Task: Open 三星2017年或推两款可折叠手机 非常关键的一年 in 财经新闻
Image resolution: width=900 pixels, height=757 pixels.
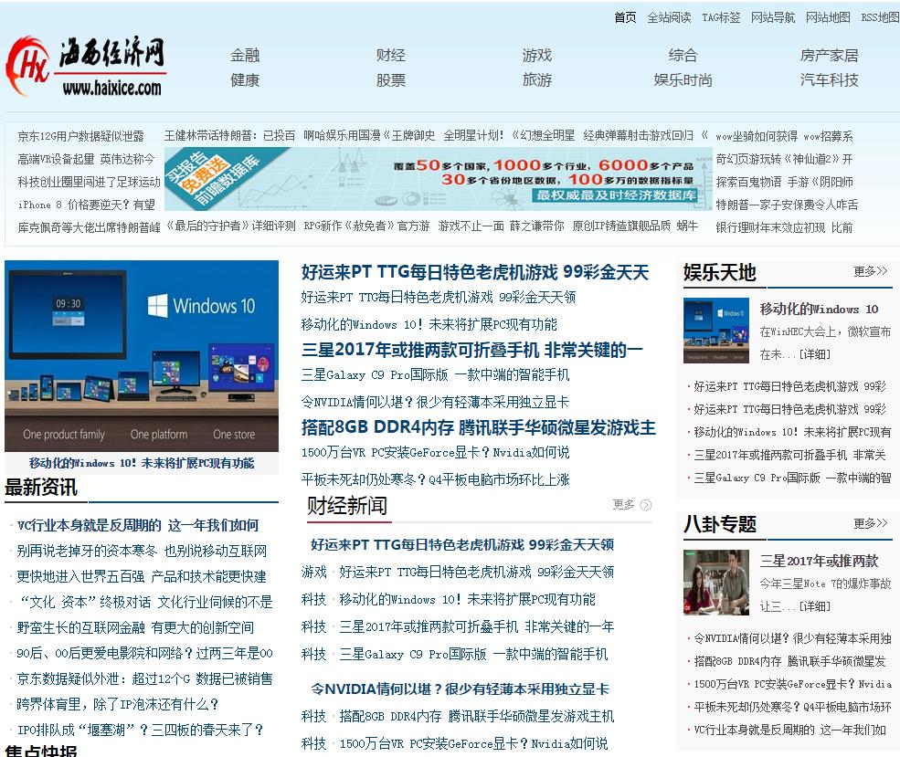Action: pyautogui.click(x=476, y=626)
